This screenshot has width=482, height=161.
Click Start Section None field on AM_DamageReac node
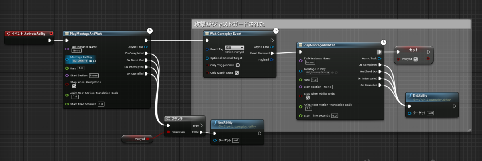[x=328, y=87]
